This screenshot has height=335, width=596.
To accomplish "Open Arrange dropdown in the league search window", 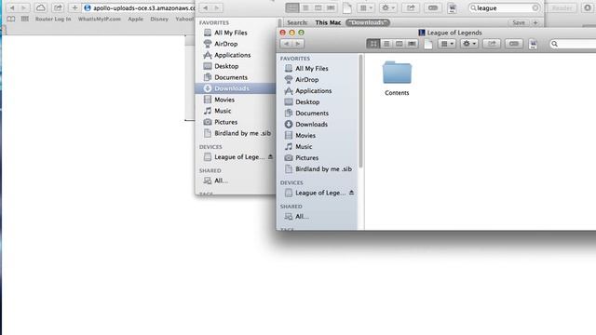I will tap(366, 7).
